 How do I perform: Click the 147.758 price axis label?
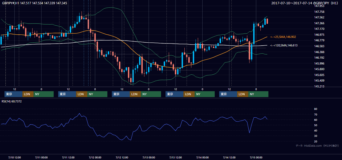tap(319, 12)
